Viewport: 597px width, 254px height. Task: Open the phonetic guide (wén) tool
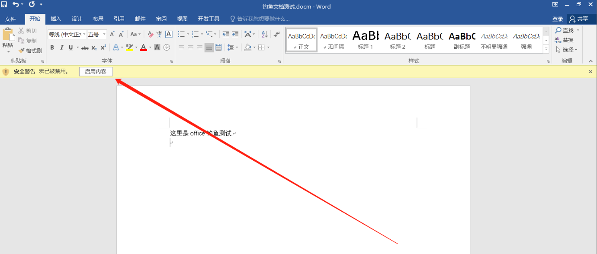[159, 34]
